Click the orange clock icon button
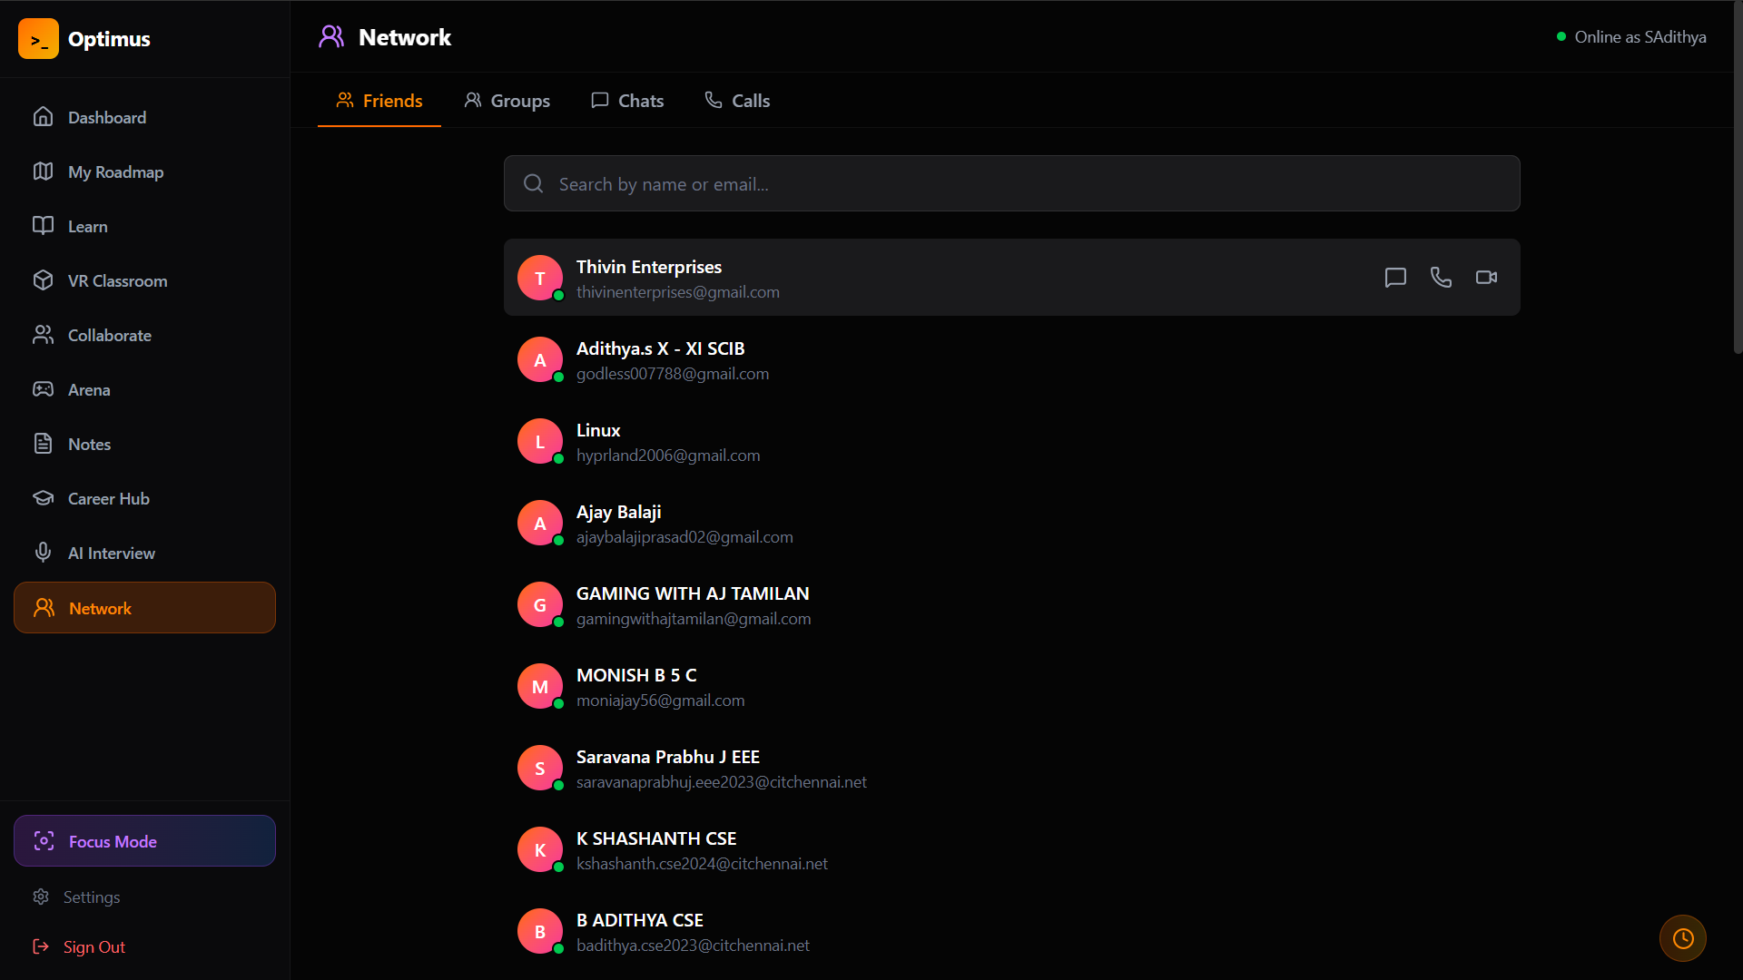This screenshot has height=980, width=1743. 1682,938
